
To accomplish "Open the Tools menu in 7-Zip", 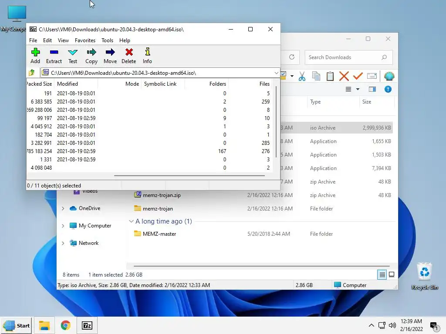I will click(x=107, y=40).
